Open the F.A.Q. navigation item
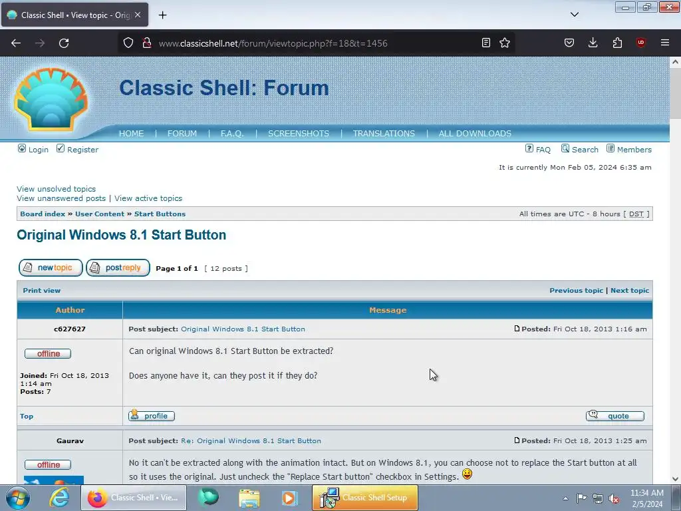Screen dimensions: 681x511 (x=232, y=134)
